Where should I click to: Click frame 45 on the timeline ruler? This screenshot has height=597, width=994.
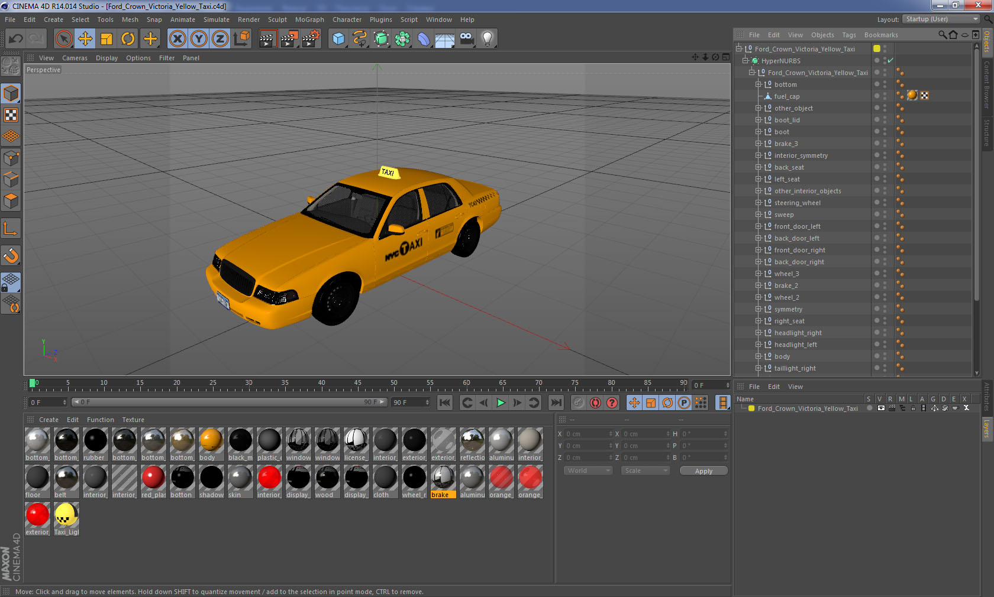[x=357, y=384]
